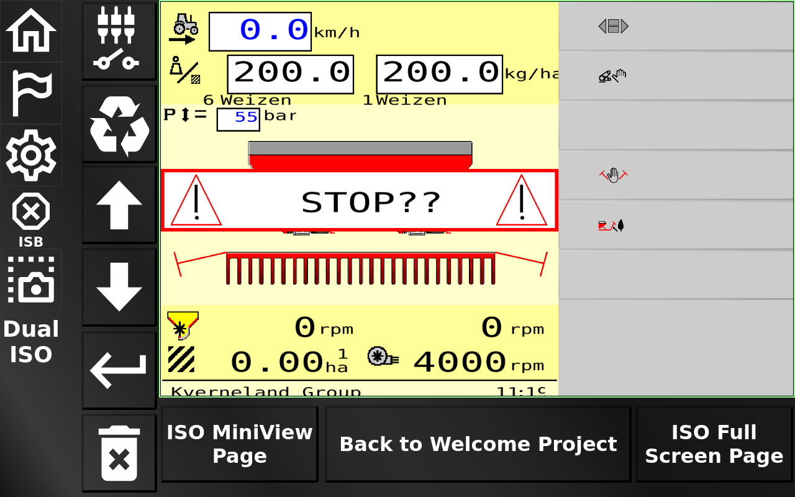
Task: Open the Home screen icon
Action: pos(31,31)
